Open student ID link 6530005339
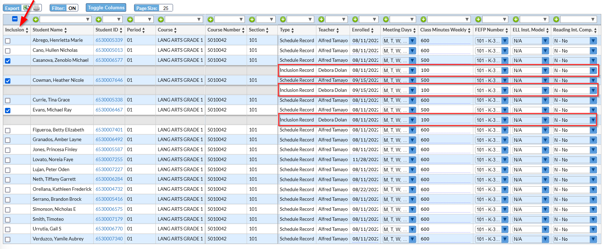Screen dimensions: 607x249 click(x=109, y=40)
